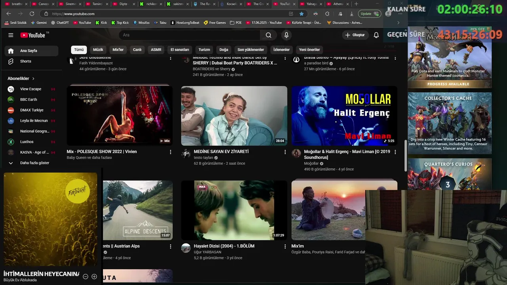507x285 pixels.
Task: Open options menu for MEDİNE SAYAN video
Action: click(x=285, y=152)
